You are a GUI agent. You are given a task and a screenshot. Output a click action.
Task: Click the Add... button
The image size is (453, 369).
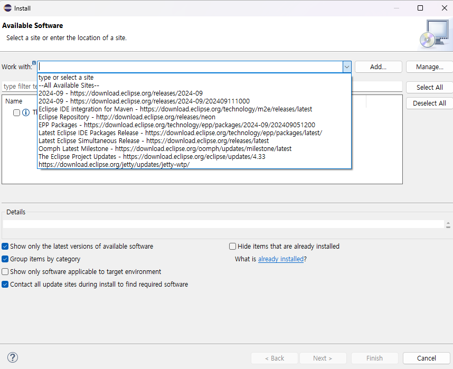click(378, 67)
